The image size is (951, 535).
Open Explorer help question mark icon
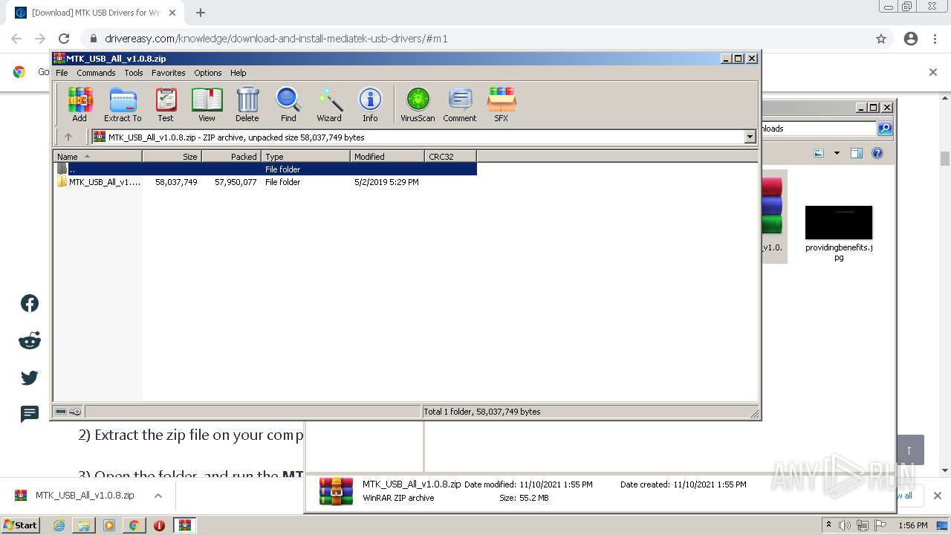877,153
